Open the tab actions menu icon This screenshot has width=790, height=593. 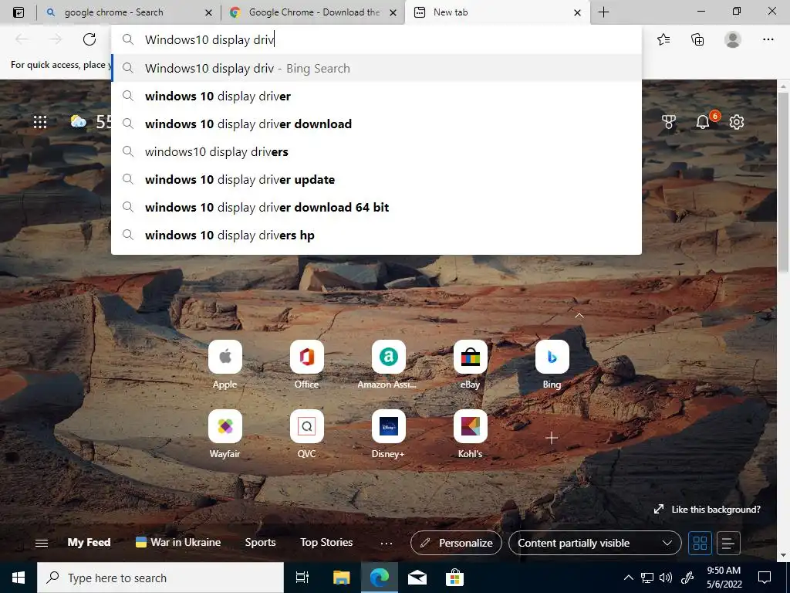19,12
